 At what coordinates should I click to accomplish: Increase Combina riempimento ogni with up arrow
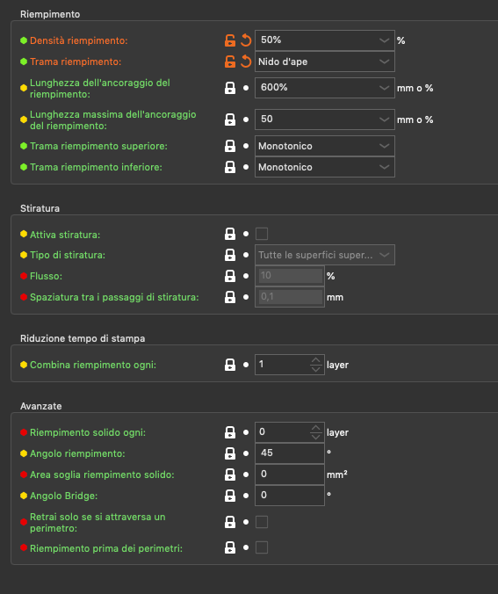tap(316, 360)
